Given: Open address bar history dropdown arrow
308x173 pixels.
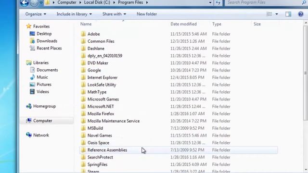Looking at the screenshot, I should point(210,2).
